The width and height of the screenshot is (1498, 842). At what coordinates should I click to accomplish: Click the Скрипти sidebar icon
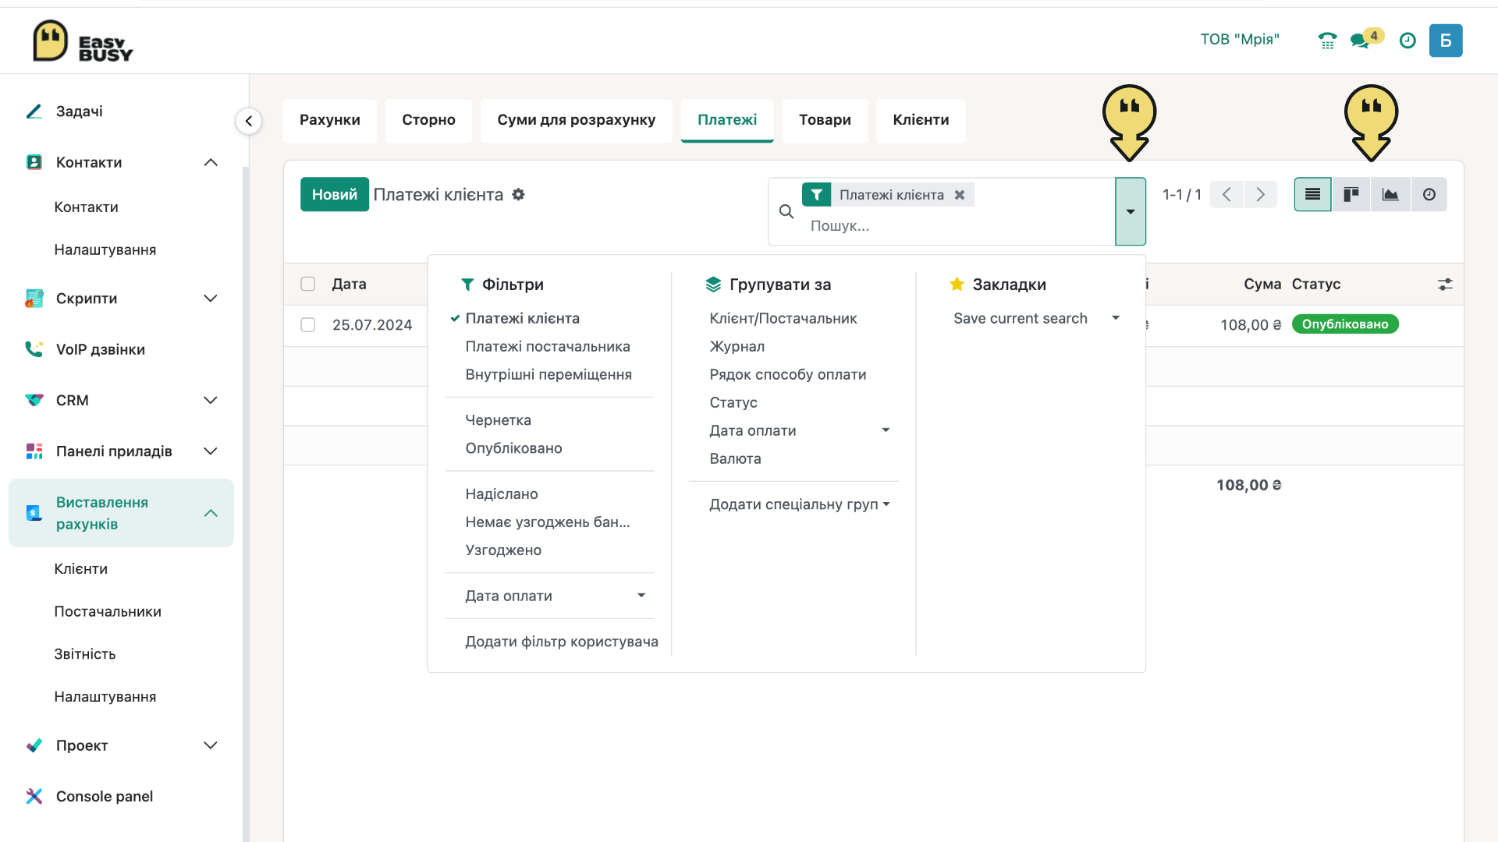coord(34,299)
